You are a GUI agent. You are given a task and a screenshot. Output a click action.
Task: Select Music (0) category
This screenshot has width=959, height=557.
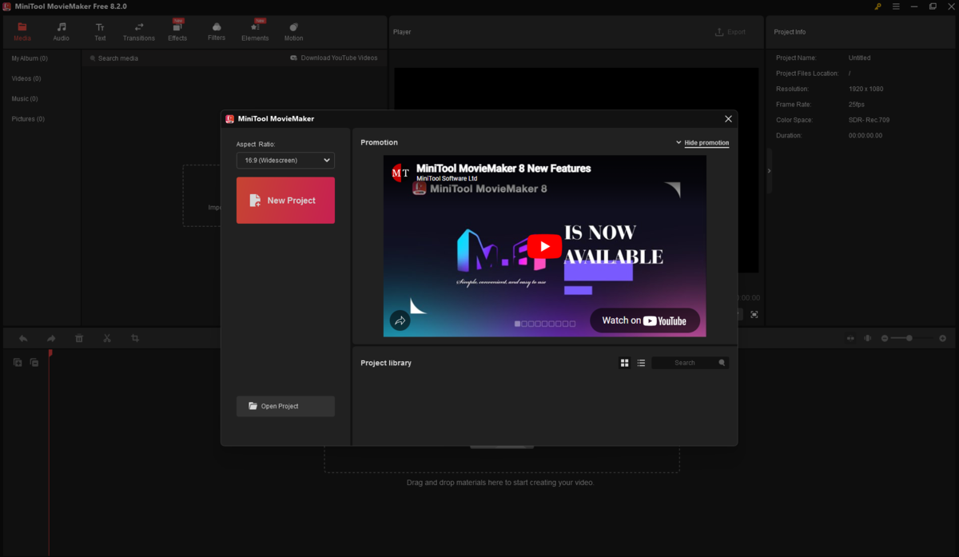pos(25,99)
